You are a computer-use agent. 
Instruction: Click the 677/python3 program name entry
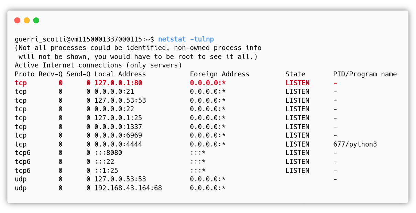[x=355, y=144]
